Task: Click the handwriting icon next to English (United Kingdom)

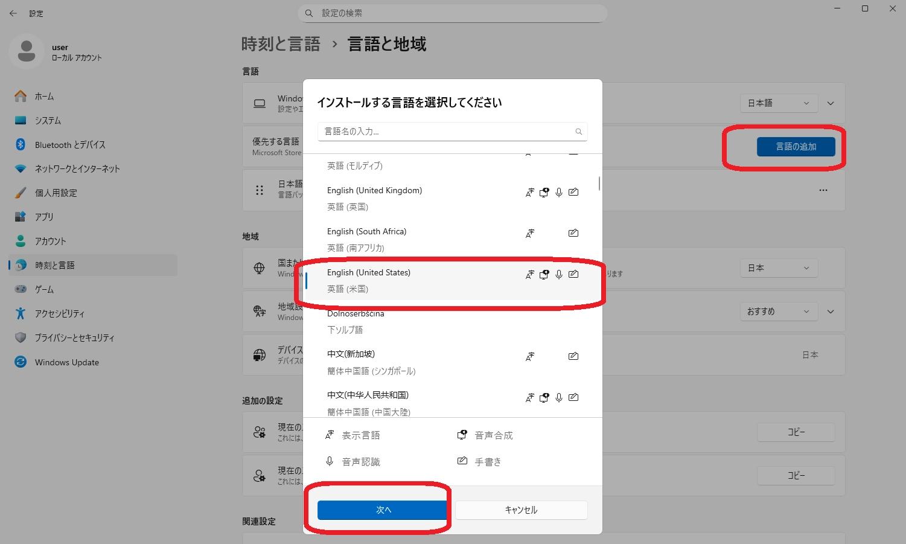Action: point(573,191)
